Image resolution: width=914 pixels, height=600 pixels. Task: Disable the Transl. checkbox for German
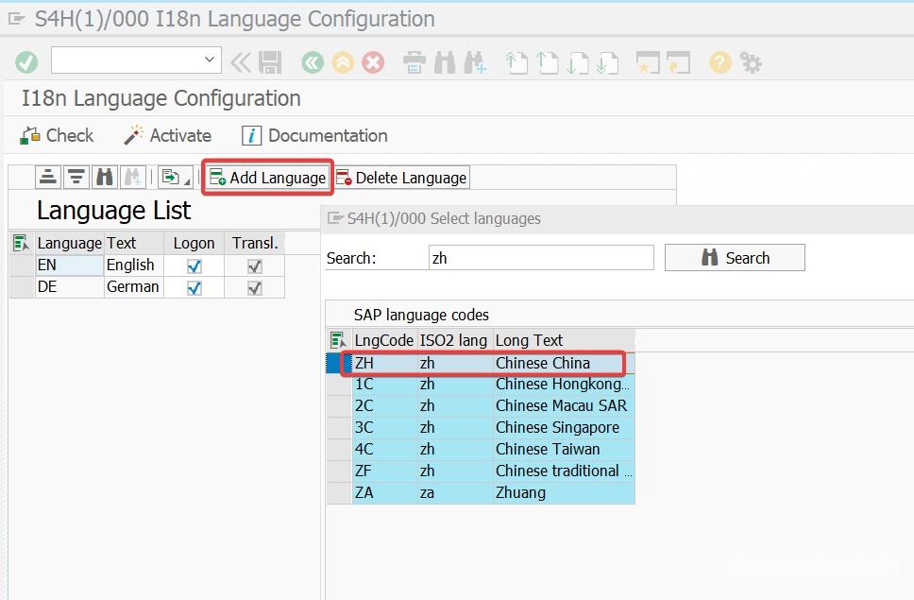click(x=253, y=286)
